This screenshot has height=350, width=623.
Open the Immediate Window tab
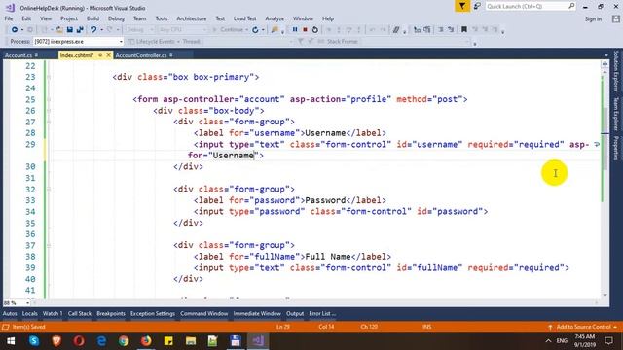pyautogui.click(x=257, y=313)
